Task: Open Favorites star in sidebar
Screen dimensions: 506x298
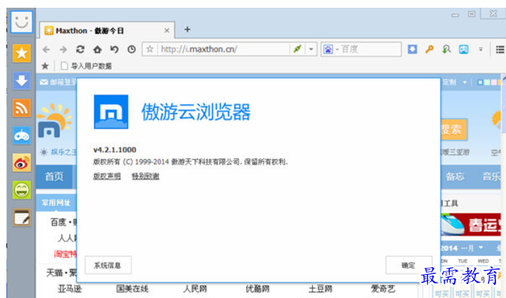Action: coord(22,53)
